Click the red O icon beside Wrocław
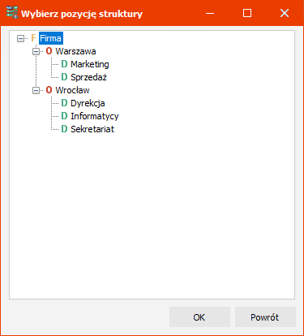 pos(49,90)
